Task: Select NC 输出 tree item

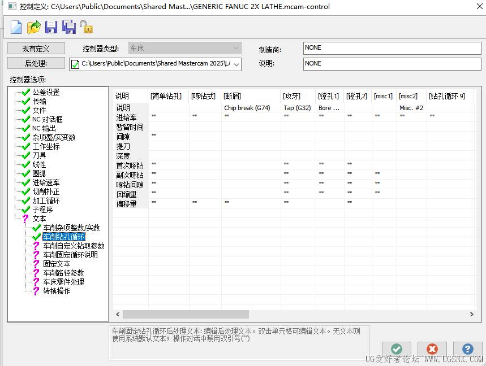Action: coord(44,128)
